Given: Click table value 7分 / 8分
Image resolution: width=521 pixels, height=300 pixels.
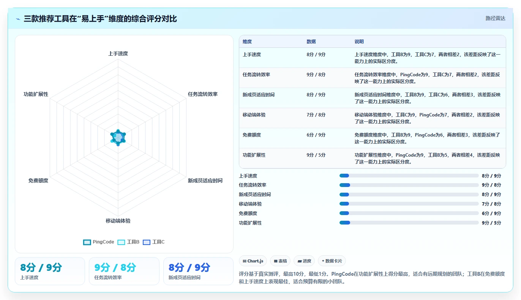Looking at the screenshot, I should (316, 115).
